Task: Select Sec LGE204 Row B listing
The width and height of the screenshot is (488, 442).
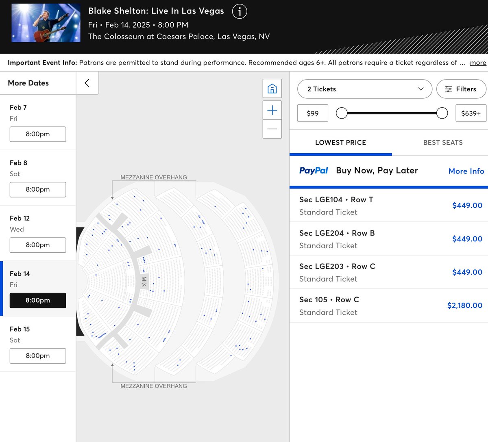Action: [x=389, y=239]
